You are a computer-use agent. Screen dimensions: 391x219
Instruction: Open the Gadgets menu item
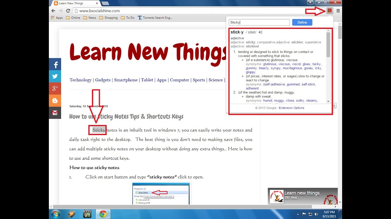pos(103,80)
